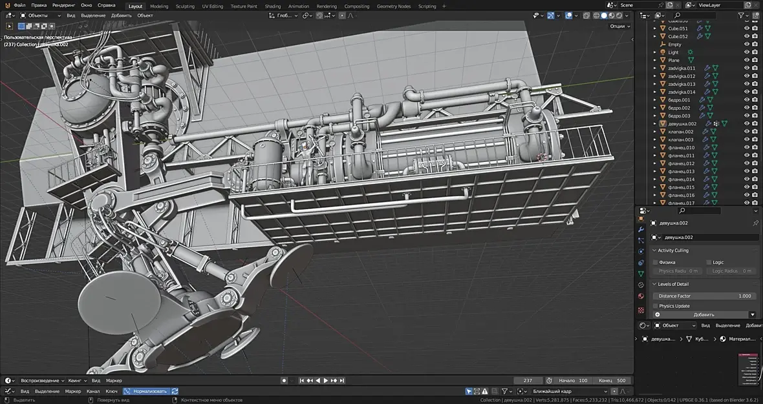Open the Object Data properties tab (green triangle)
This screenshot has height=404, width=763.
(641, 274)
